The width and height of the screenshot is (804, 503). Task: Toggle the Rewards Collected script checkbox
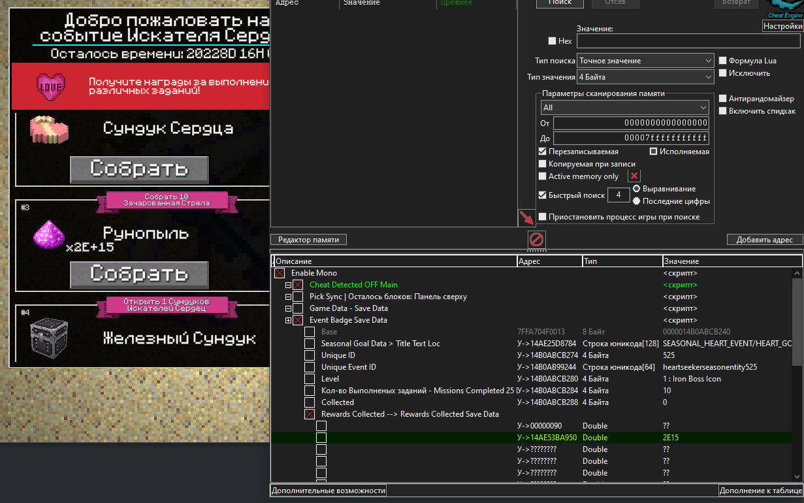click(310, 414)
